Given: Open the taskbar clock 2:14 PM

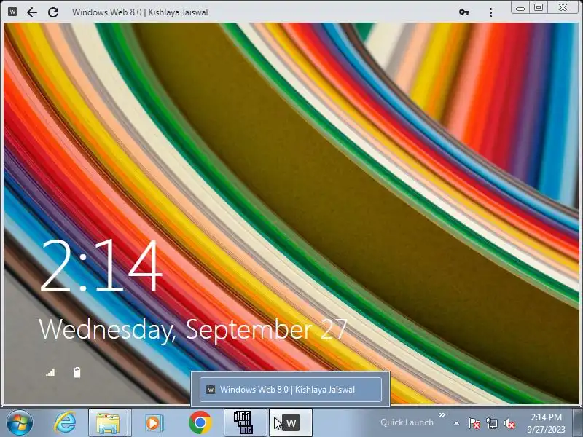Looking at the screenshot, I should coord(546,423).
